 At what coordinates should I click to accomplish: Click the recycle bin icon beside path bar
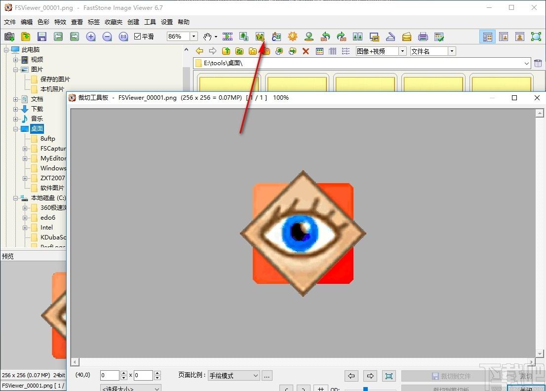pos(538,63)
